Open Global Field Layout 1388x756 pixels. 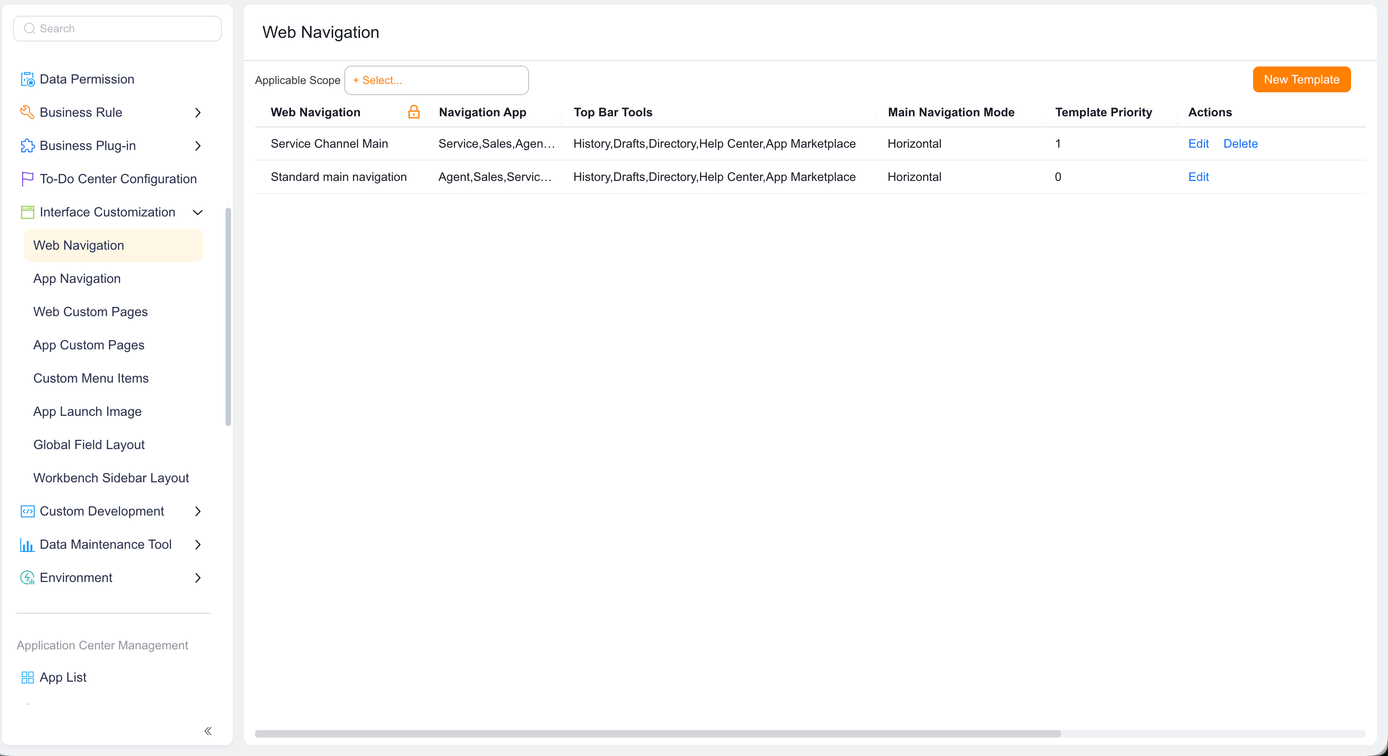tap(89, 444)
